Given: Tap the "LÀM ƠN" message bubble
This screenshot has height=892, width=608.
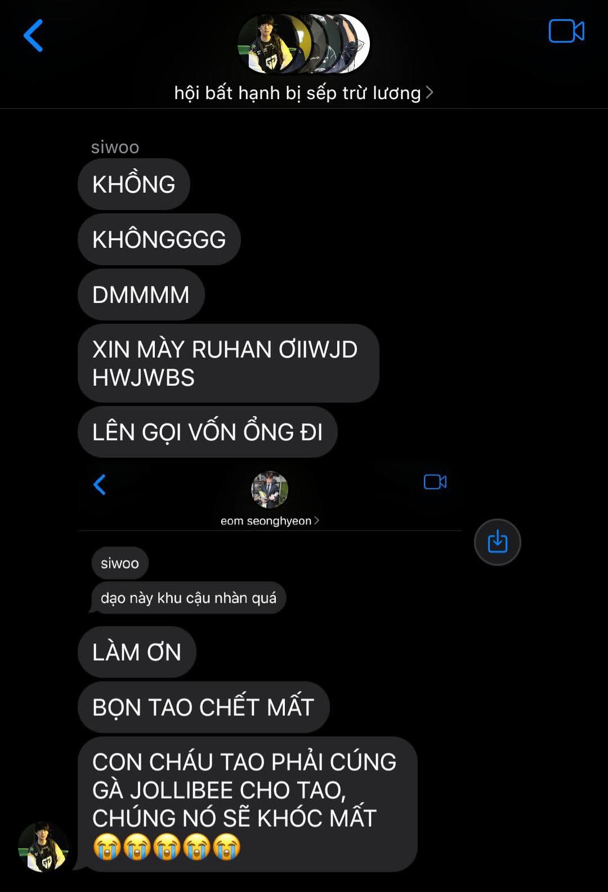Looking at the screenshot, I should coord(137,652).
